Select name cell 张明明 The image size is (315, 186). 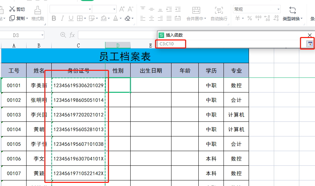tap(39, 100)
